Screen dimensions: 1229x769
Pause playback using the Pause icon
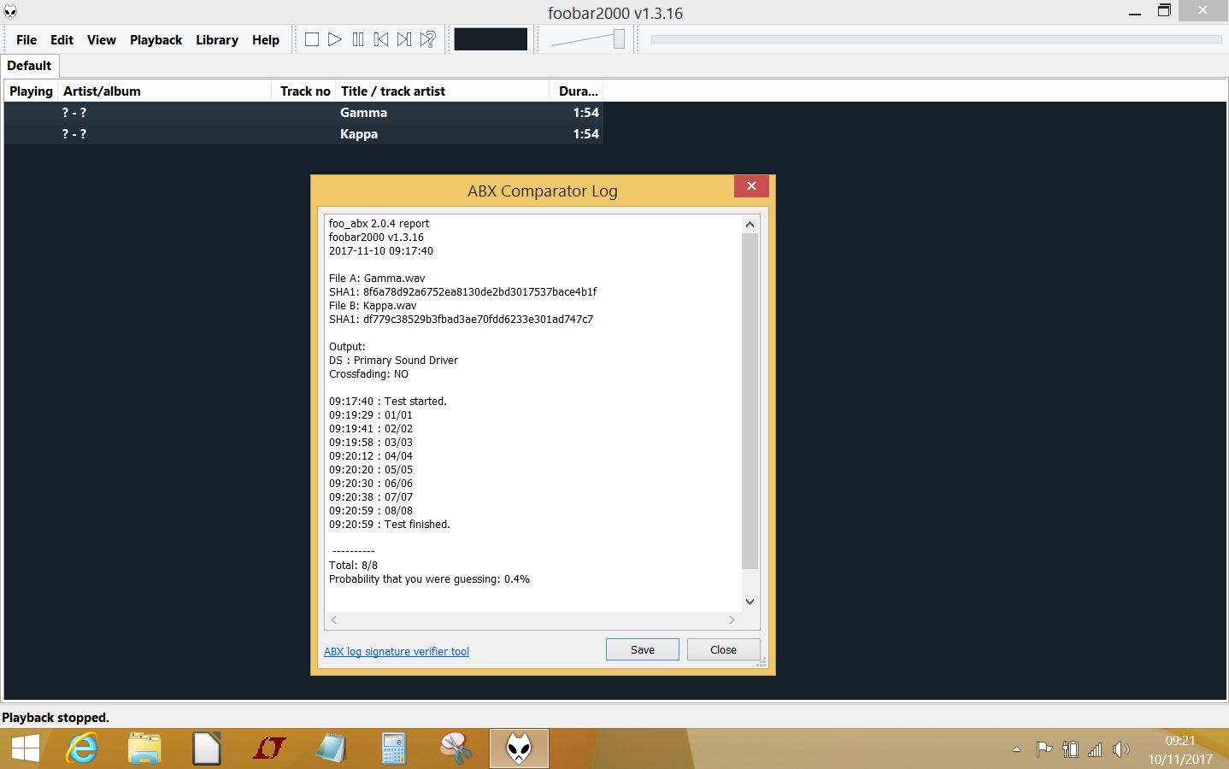click(358, 39)
